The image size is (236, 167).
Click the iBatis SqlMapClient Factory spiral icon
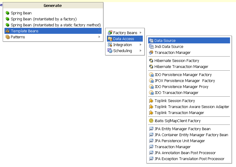(151, 121)
